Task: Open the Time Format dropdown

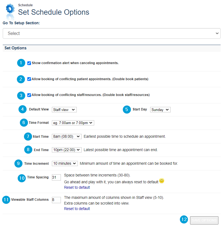Action: 73,123
